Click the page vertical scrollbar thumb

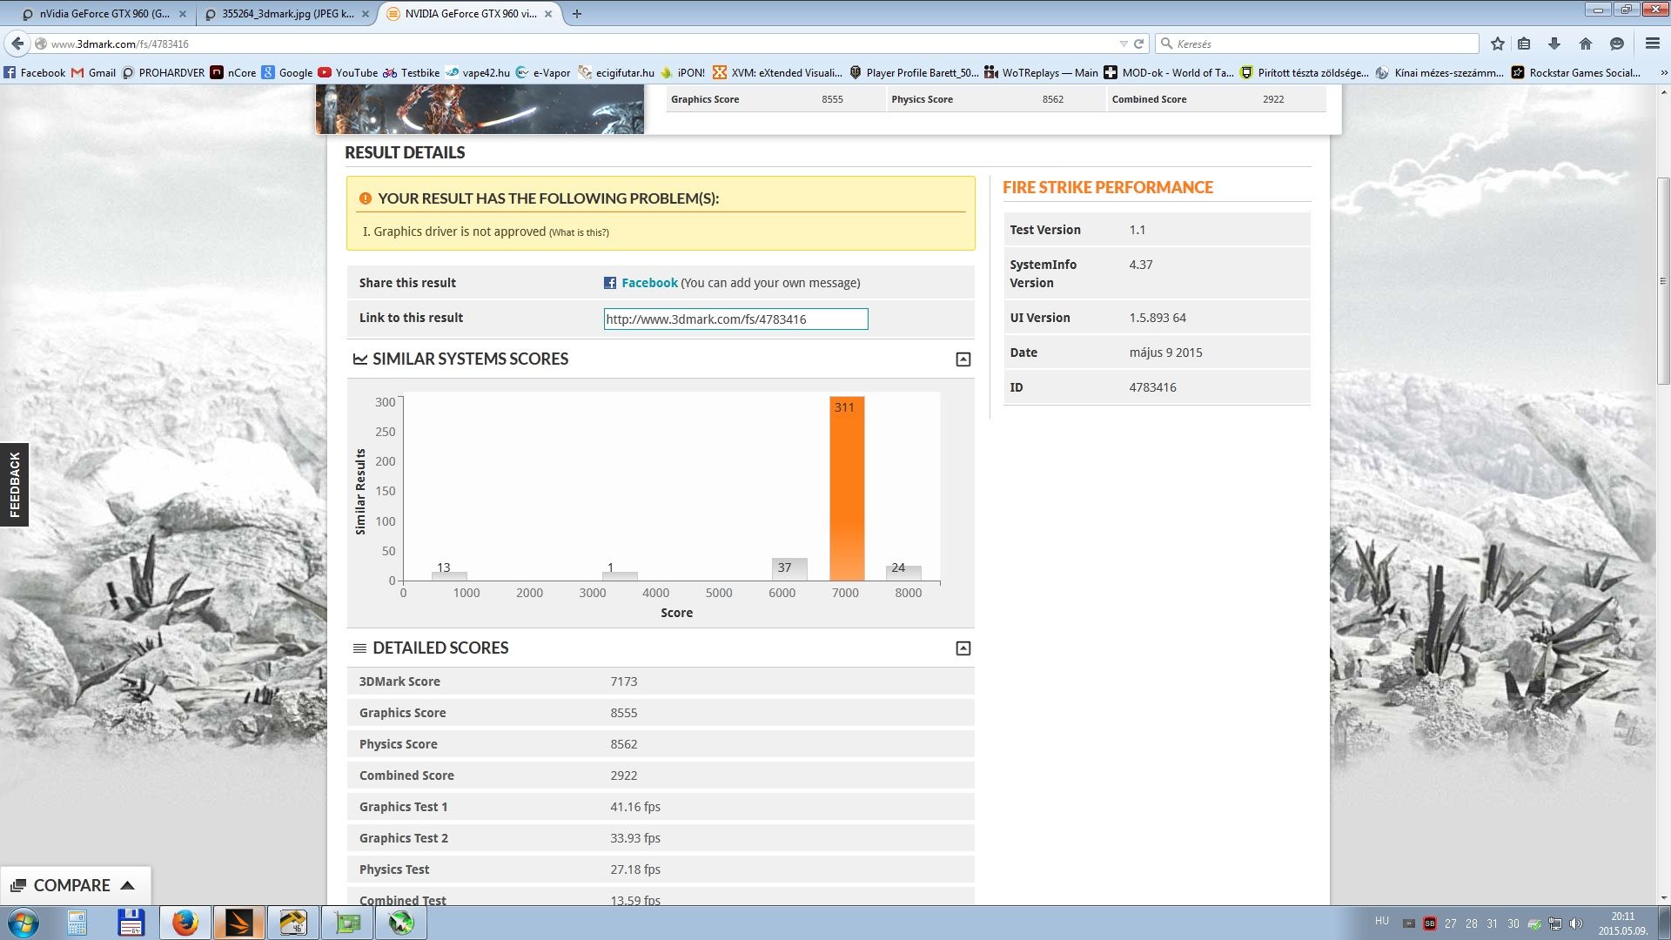pos(1663,280)
